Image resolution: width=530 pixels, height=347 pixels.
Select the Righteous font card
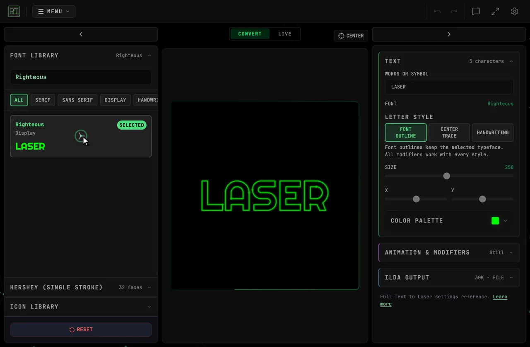point(81,136)
